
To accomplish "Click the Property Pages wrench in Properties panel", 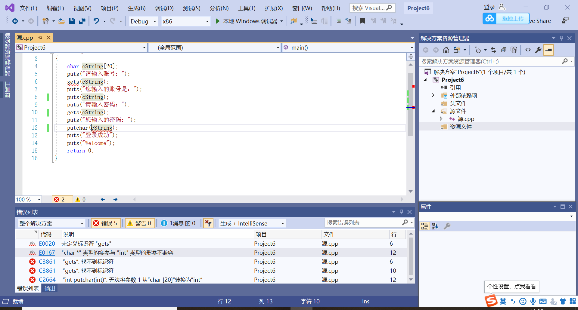I will coord(447,226).
